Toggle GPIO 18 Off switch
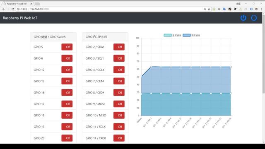This screenshot has width=265, height=149. pos(67,115)
